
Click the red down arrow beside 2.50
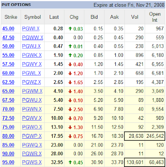[70, 109]
